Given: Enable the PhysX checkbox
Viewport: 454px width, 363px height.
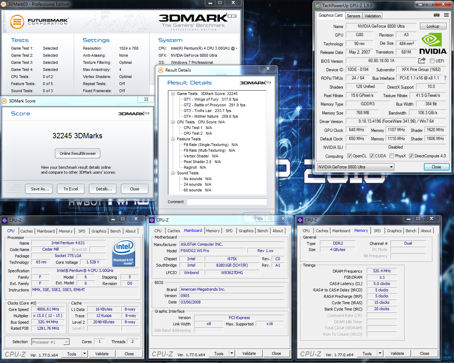Looking at the screenshot, I should 392,156.
